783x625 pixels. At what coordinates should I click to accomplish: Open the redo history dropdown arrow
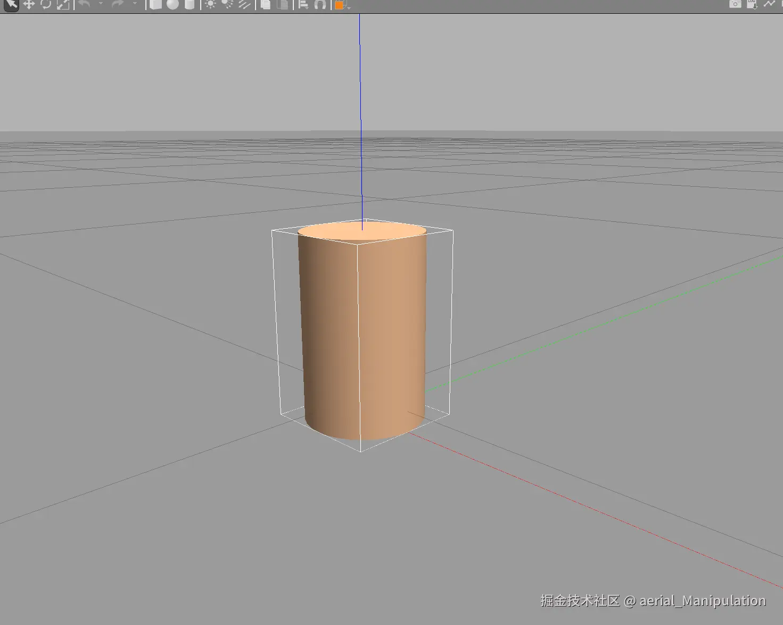click(x=135, y=4)
